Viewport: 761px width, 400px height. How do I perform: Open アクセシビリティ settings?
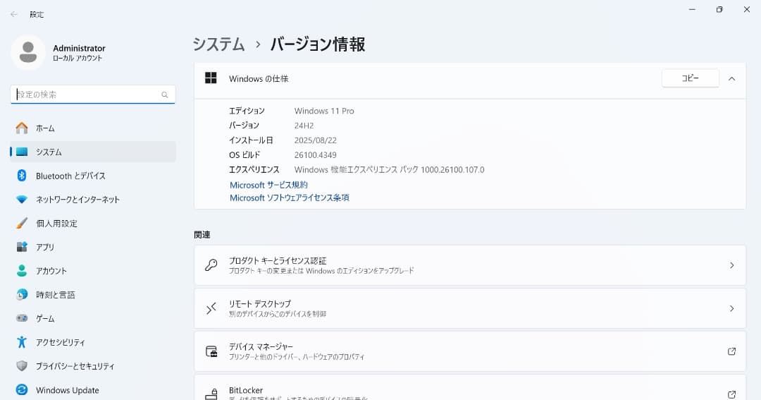point(93,342)
